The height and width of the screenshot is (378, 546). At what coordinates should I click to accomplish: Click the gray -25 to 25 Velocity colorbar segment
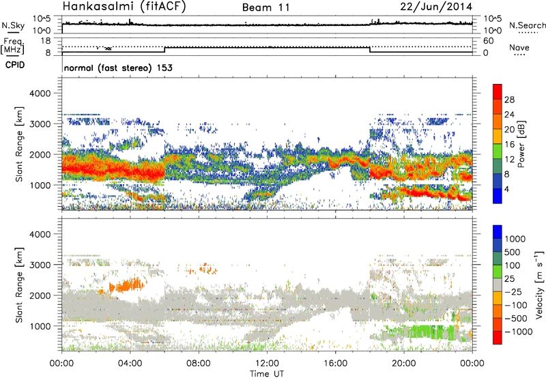click(498, 285)
